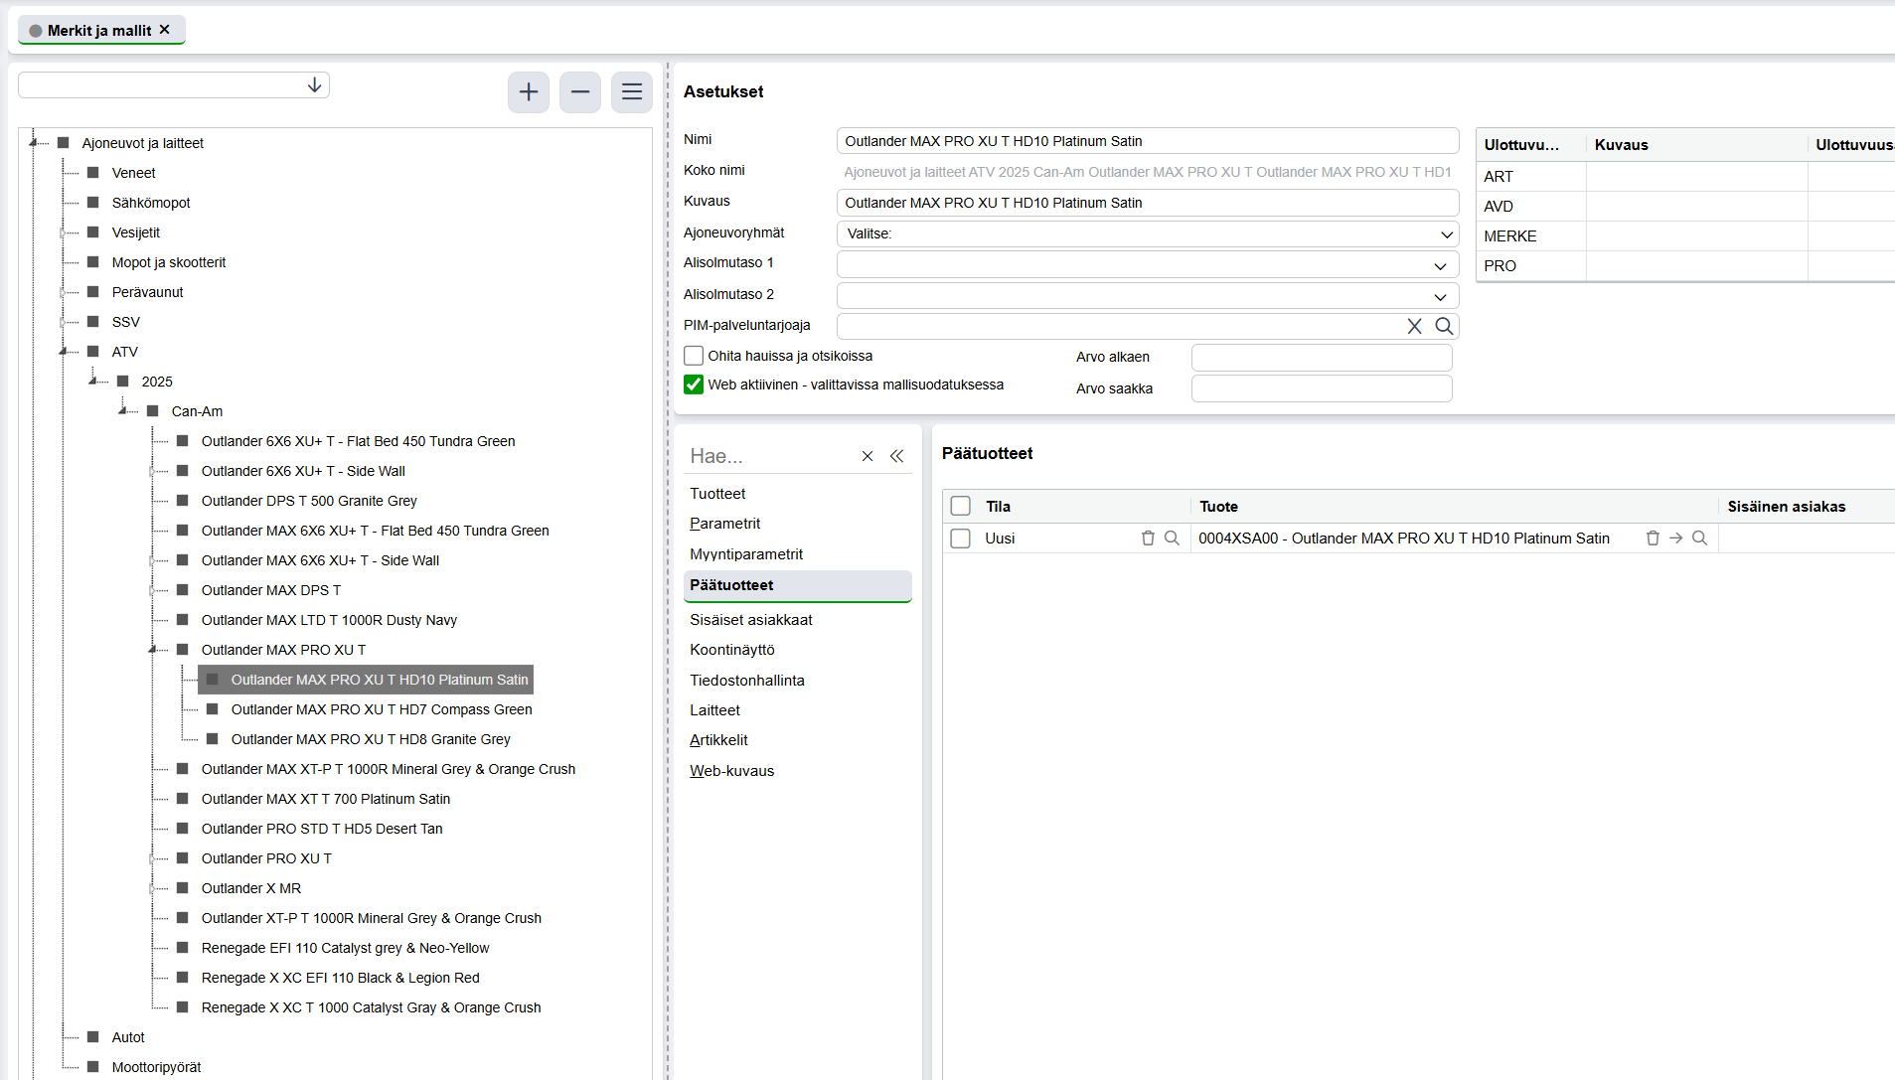Viewport: 1895px width, 1080px height.
Task: Open the Tuotteet menu item
Action: pyautogui.click(x=717, y=494)
